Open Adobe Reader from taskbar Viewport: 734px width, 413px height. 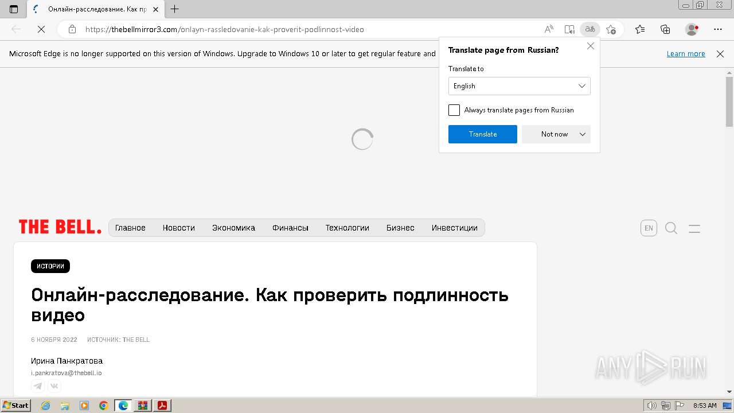click(162, 406)
